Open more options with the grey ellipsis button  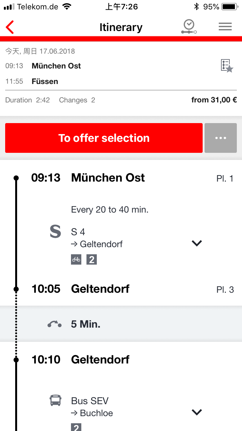click(x=221, y=138)
